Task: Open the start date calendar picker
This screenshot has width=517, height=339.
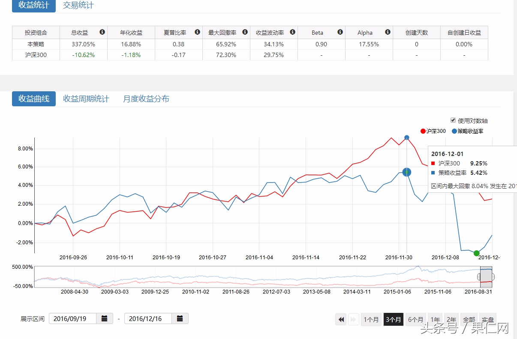Action: [105, 319]
